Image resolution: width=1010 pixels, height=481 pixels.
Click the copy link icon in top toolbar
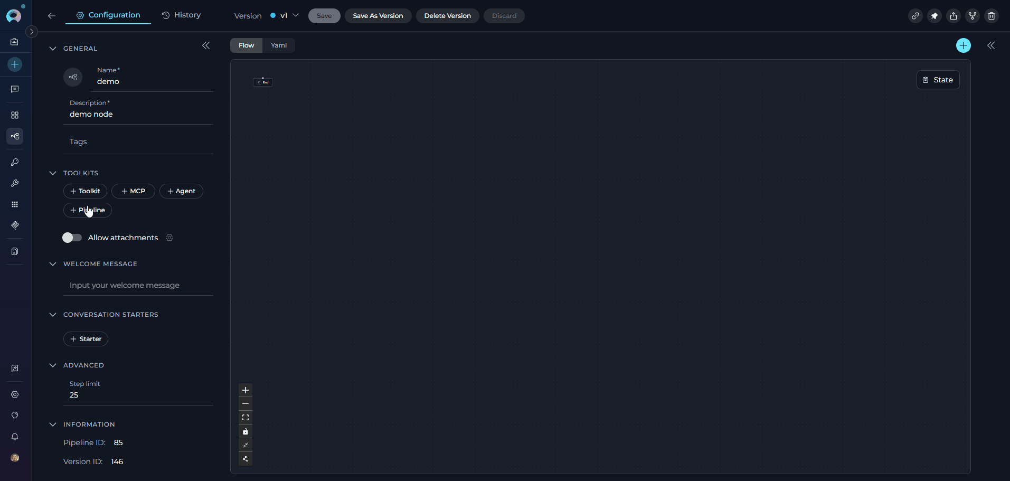point(915,16)
